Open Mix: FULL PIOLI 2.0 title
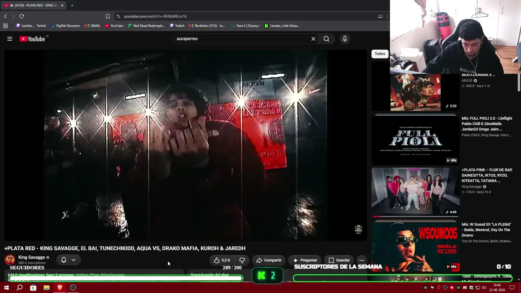521x293 pixels. point(487,124)
